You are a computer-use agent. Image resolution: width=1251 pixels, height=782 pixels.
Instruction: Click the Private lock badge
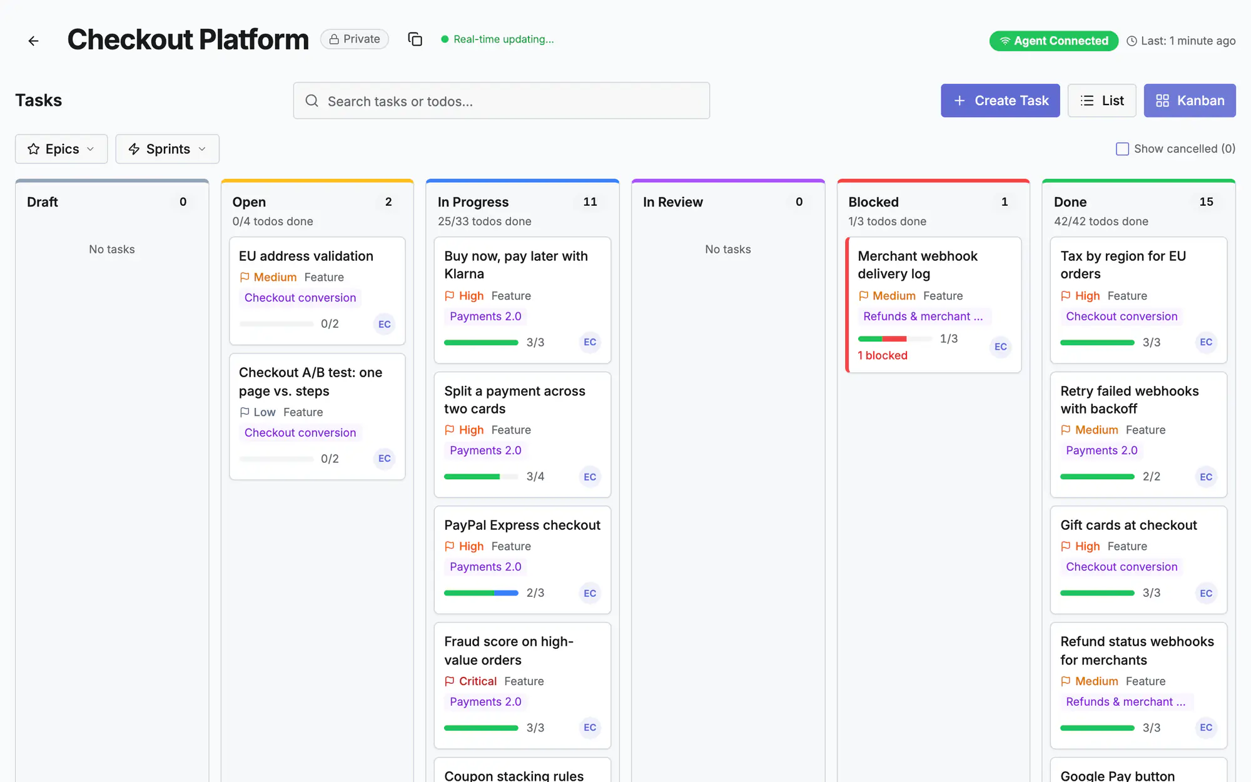pos(355,39)
